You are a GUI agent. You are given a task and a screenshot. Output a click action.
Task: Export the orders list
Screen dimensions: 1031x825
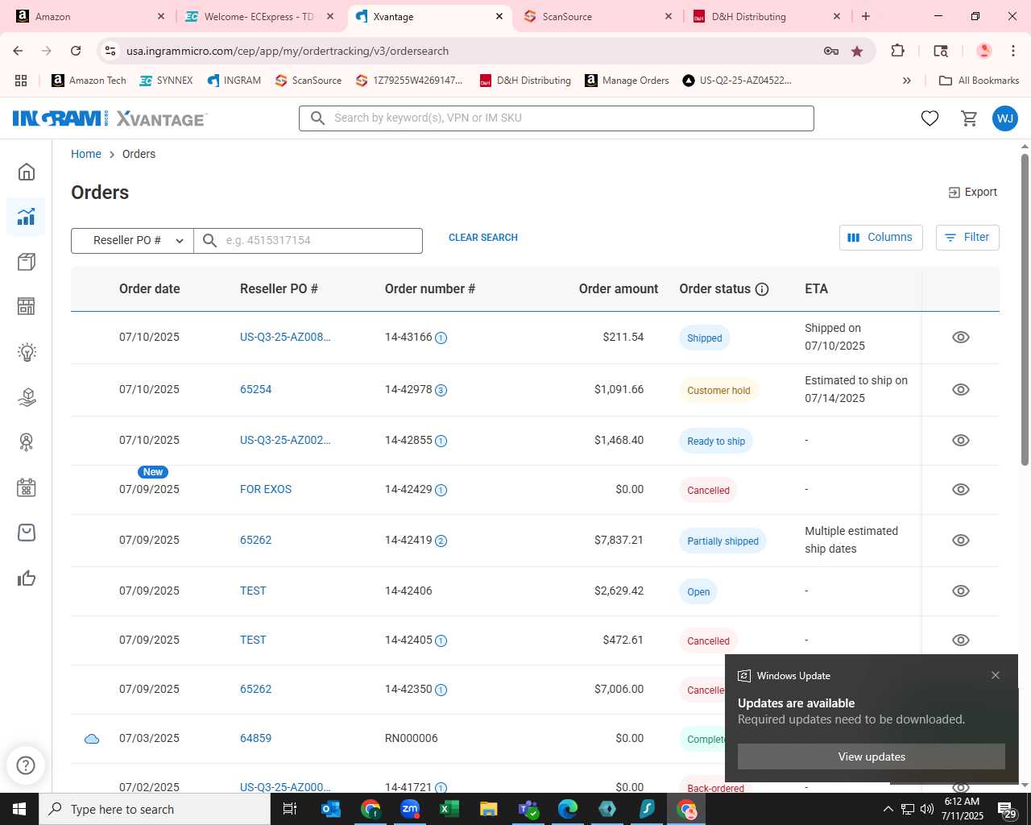tap(972, 193)
